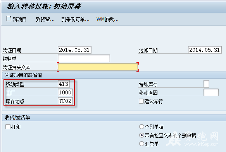Image resolution: width=226 pixels, height=152 pixels.
Task: Click the 过帐日期 label
Action: (148, 50)
